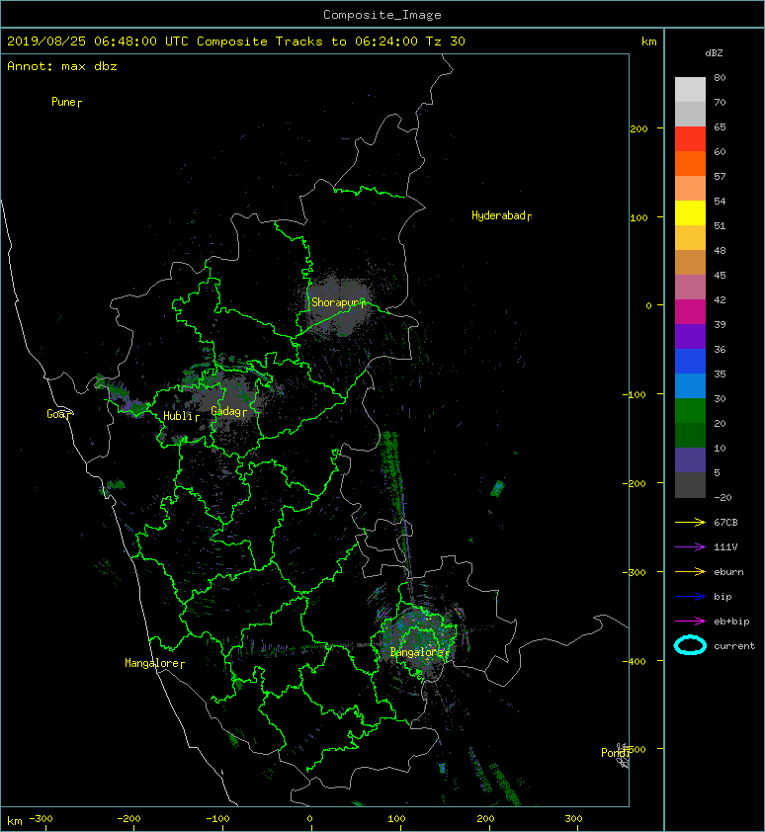Click the Bangalore city label
The image size is (765, 832).
point(419,652)
